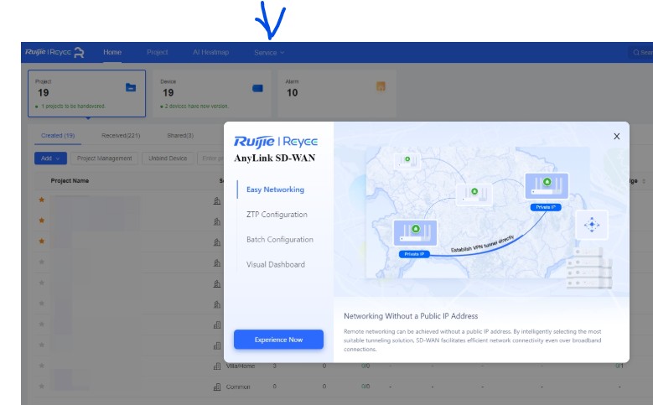Viewport: 653px width, 405px height.
Task: Click the search box in top bar
Action: tap(640, 53)
